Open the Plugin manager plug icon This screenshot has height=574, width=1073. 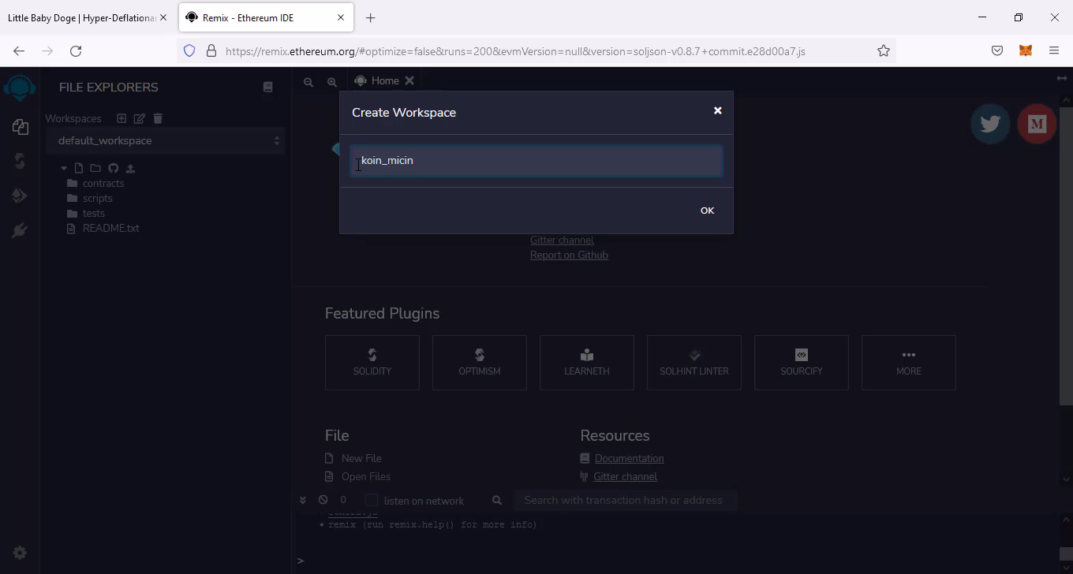[x=20, y=230]
